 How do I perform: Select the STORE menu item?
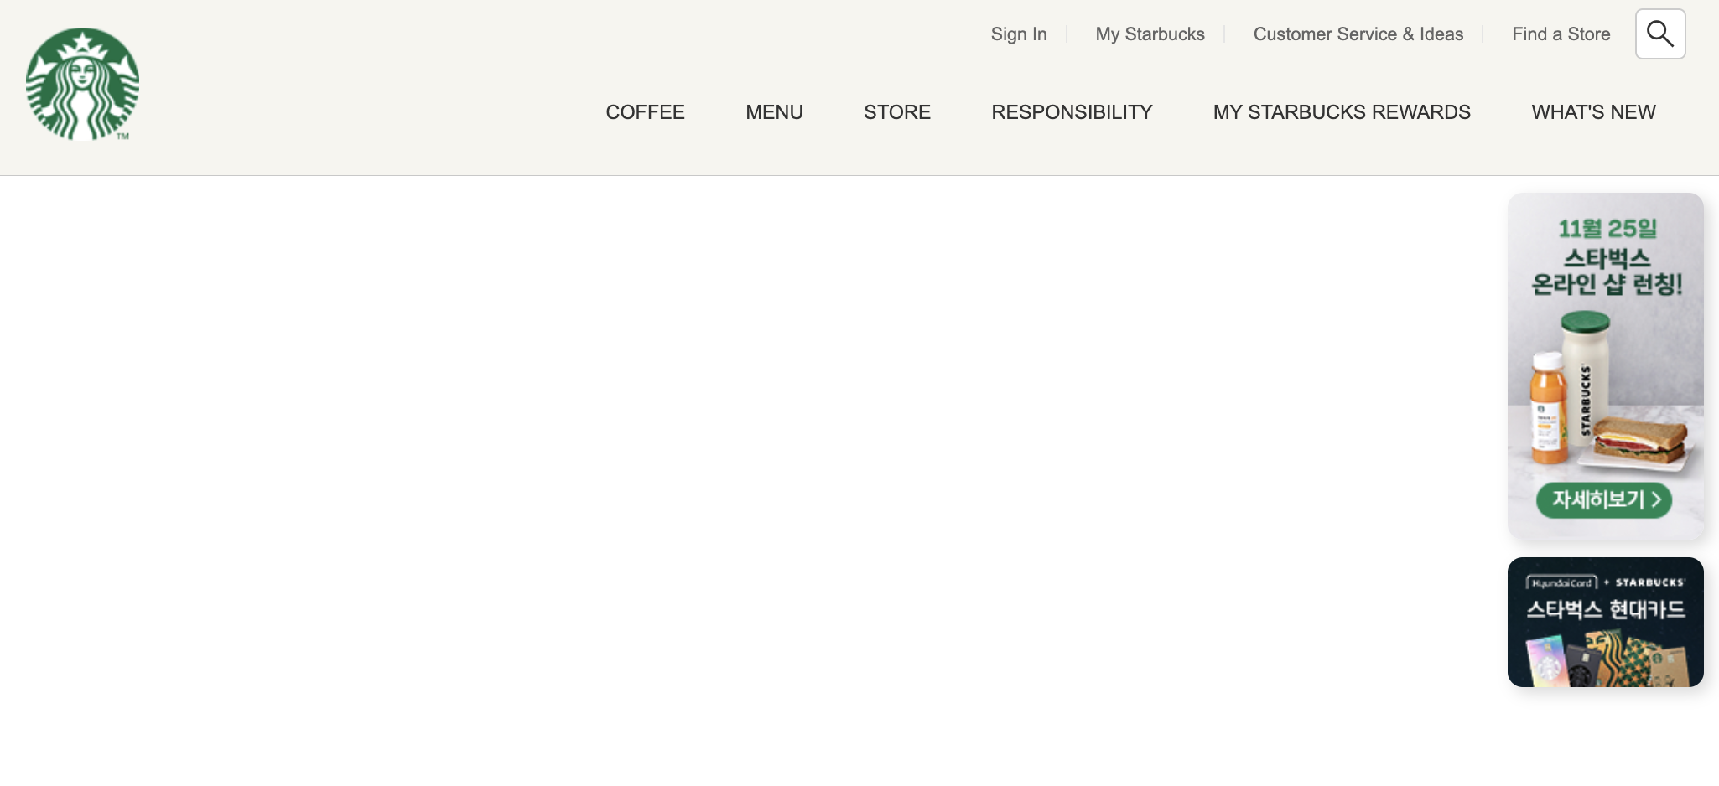pyautogui.click(x=897, y=112)
